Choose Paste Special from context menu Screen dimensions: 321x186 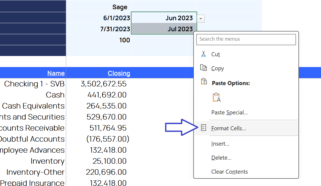pyautogui.click(x=229, y=113)
